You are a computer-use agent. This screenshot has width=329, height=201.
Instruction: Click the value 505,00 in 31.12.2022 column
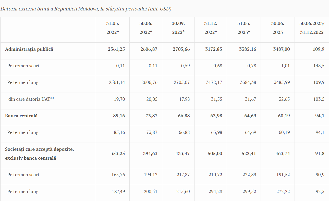pos(214,154)
